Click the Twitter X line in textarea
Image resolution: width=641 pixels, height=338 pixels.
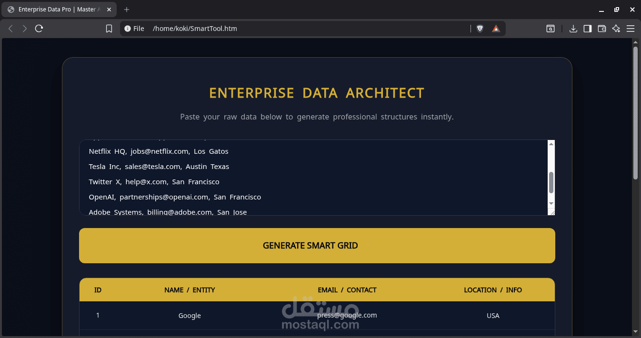[x=154, y=182]
